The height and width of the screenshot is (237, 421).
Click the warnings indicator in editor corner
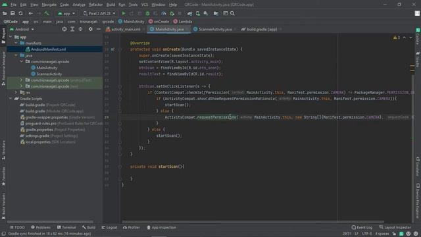coord(397,38)
